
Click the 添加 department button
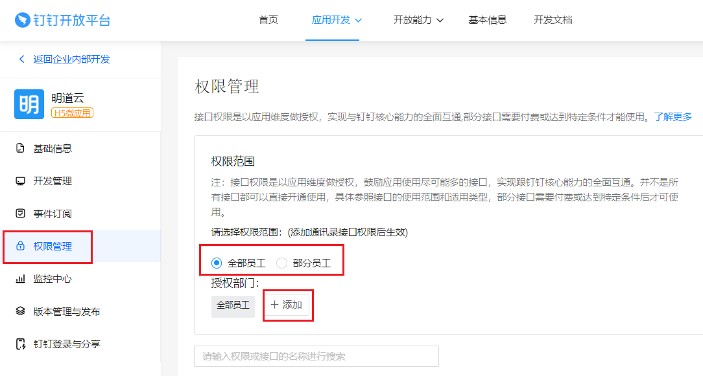(x=287, y=305)
